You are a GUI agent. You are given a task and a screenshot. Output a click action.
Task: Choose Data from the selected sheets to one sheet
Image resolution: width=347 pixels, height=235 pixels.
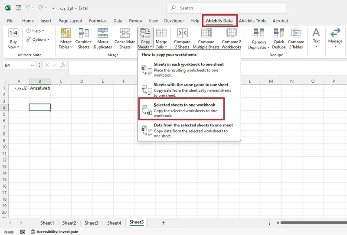coord(189,130)
